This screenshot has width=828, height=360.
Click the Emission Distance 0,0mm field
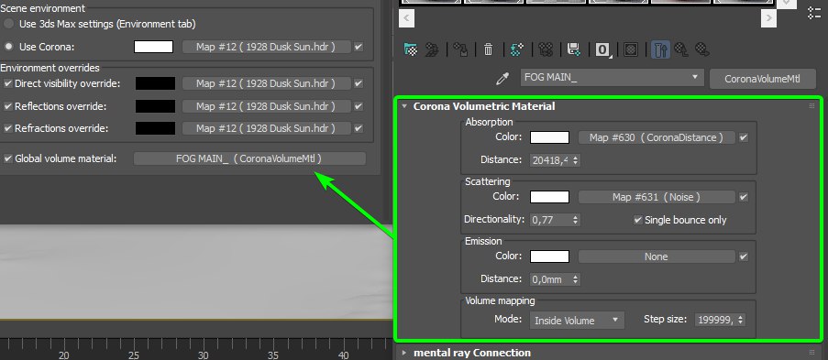(x=550, y=279)
